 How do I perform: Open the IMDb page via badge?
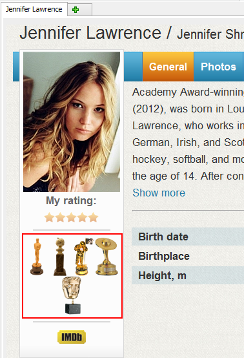pyautogui.click(x=72, y=337)
